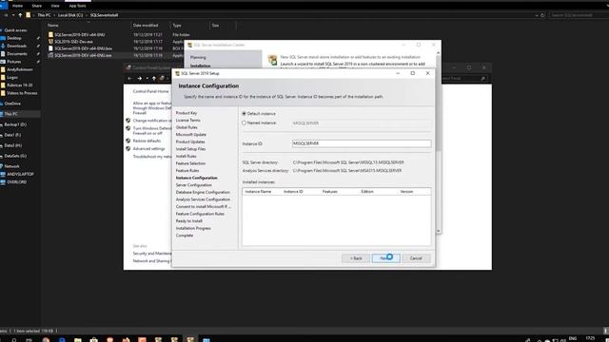Open Security and Maintenance link
The width and height of the screenshot is (609, 342).
pyautogui.click(x=152, y=254)
